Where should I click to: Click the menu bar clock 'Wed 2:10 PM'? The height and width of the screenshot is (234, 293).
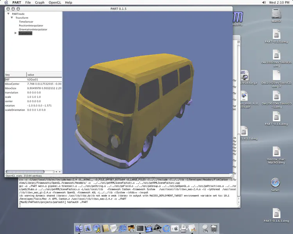279,2
